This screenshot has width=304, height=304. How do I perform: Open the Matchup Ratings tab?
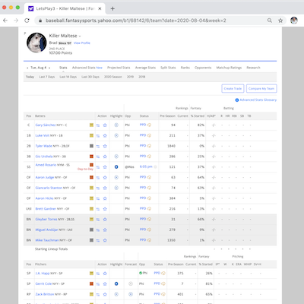[229, 68]
